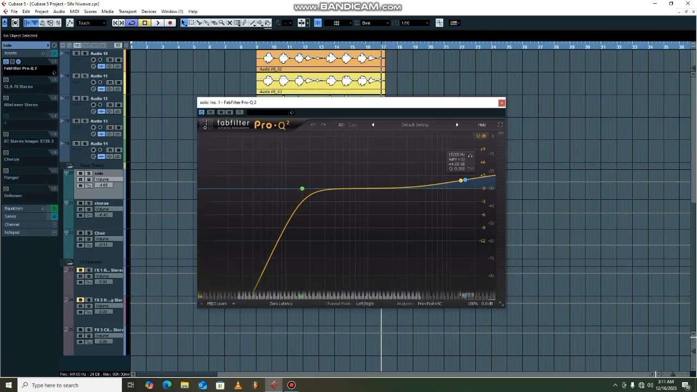This screenshot has height=392, width=697.
Task: Click Pro-Q 2 next preset arrow
Action: click(x=457, y=125)
